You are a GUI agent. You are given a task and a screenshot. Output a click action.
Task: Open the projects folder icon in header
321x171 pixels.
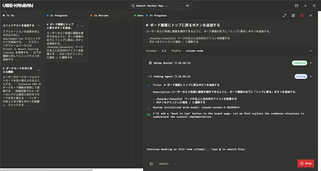tap(297, 6)
